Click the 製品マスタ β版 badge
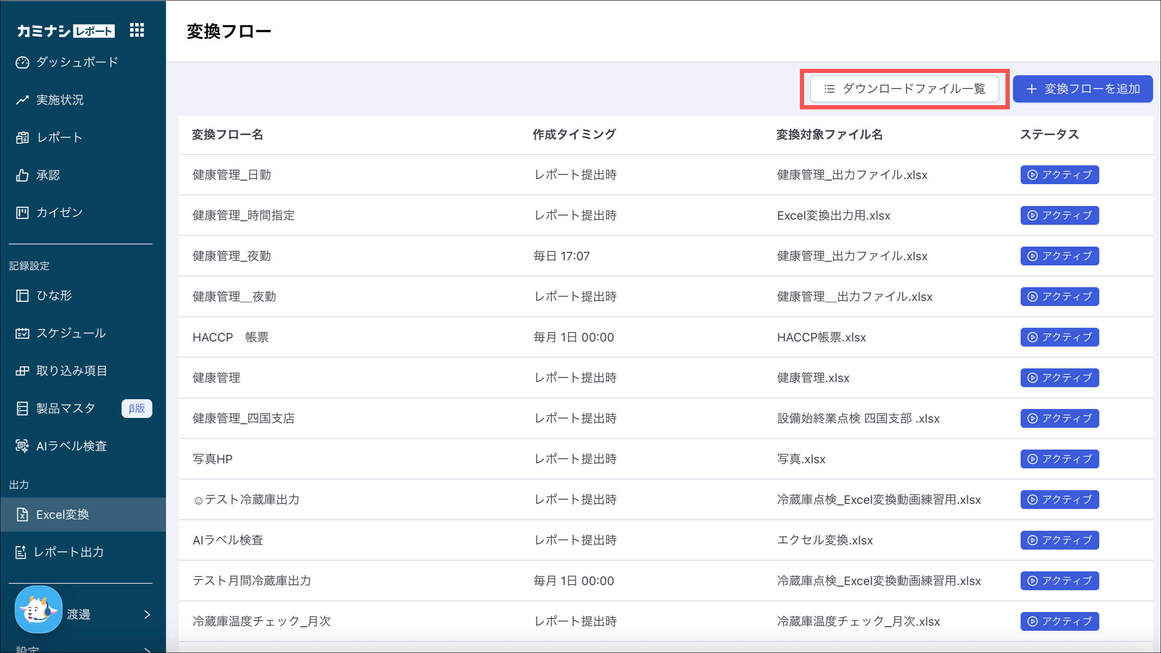This screenshot has width=1161, height=653. 137,408
